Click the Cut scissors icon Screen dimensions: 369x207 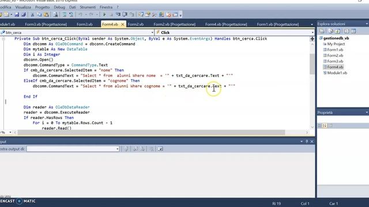pos(32,14)
